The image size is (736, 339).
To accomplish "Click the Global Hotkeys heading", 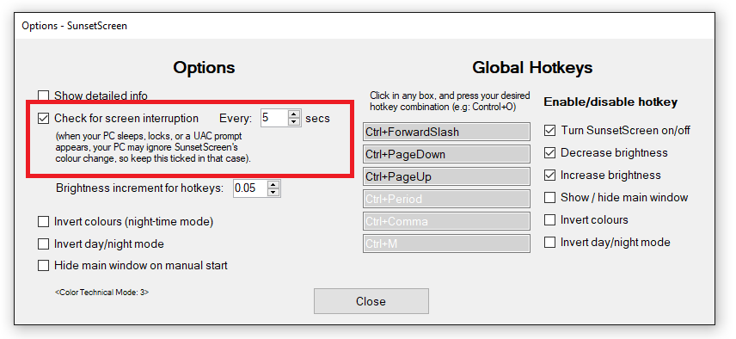I will 532,68.
